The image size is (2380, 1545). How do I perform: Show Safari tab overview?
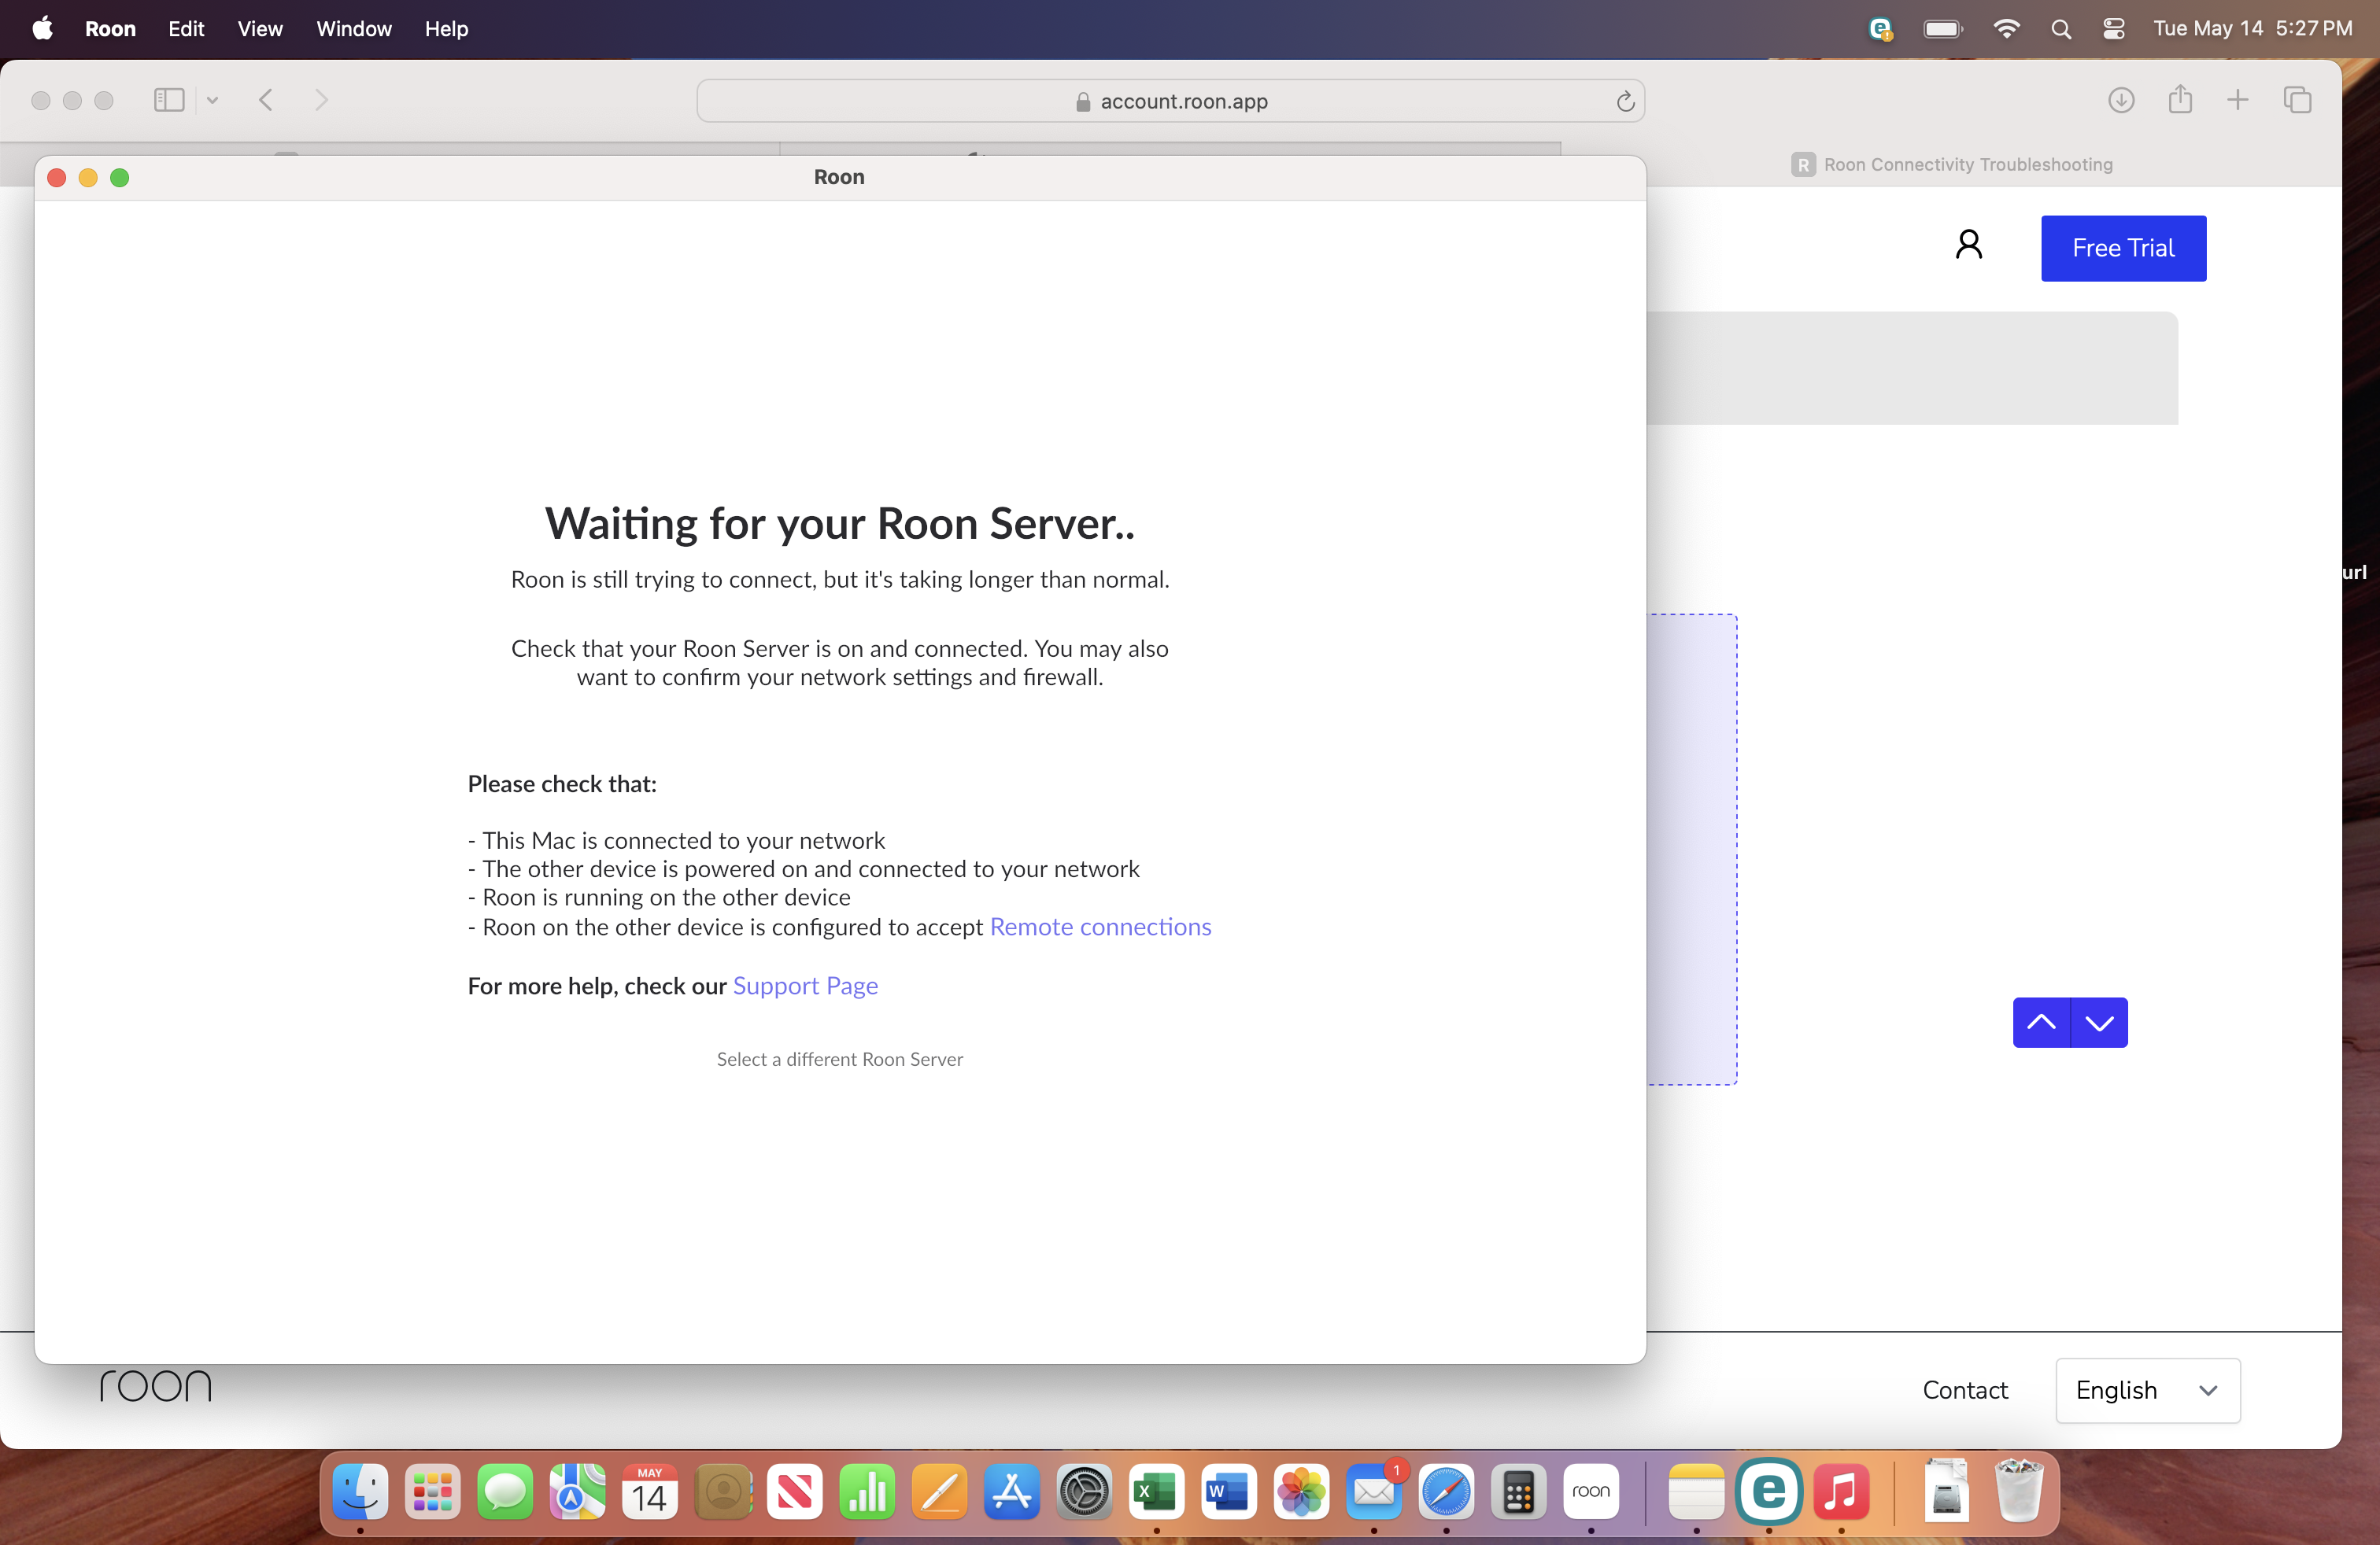[x=2297, y=100]
